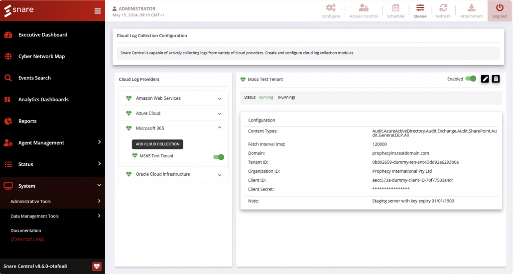This screenshot has height=274, width=513.
Task: Click the ADD CLOUD COLLECTION button
Action: click(157, 144)
